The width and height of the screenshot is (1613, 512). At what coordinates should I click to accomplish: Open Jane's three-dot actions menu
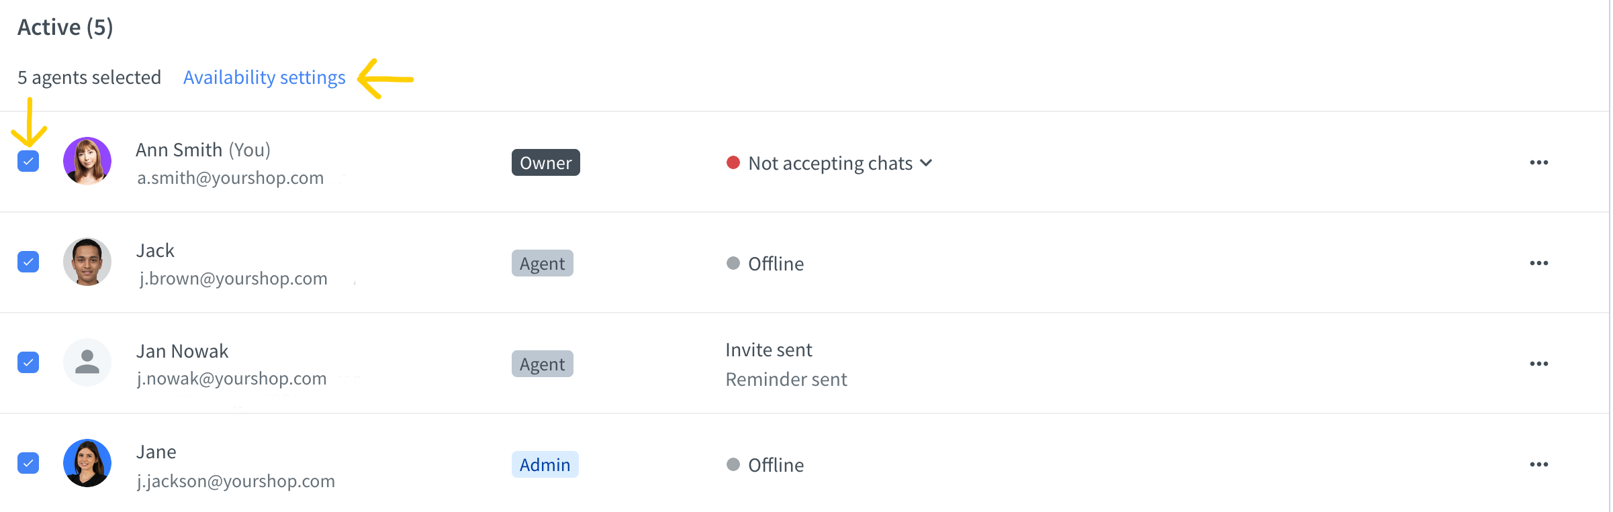coord(1540,464)
